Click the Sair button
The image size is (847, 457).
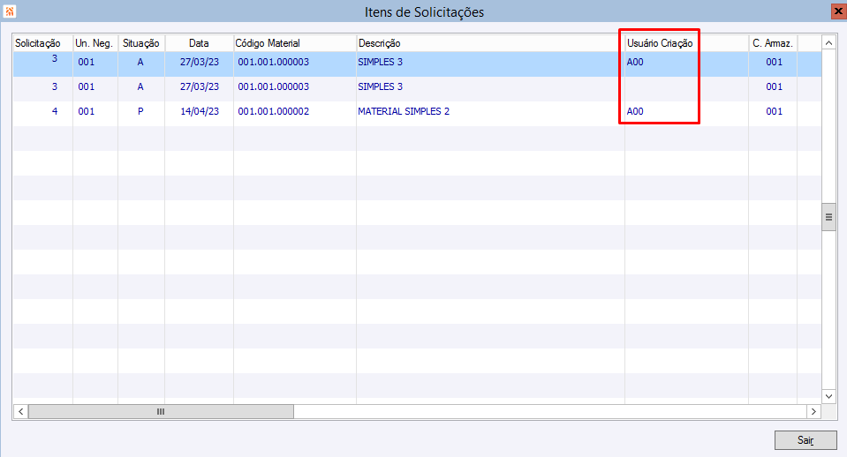pyautogui.click(x=805, y=440)
